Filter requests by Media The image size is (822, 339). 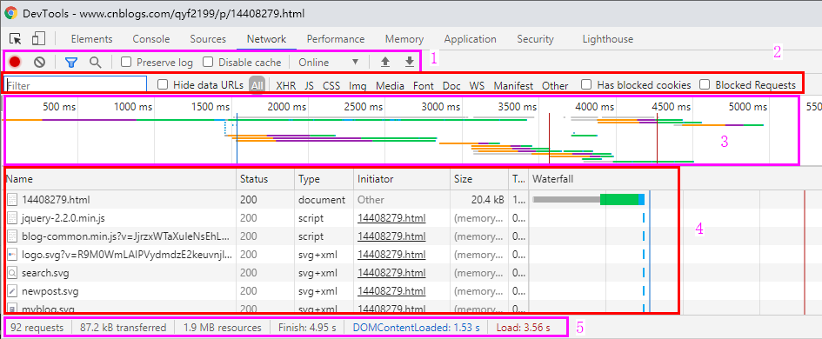390,85
